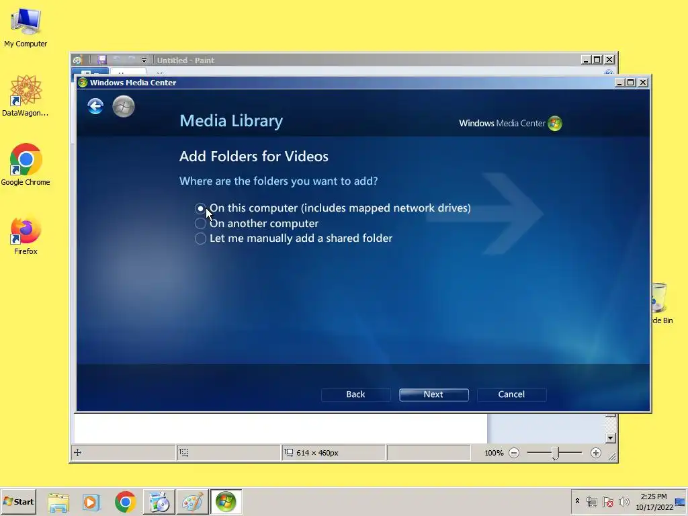Cancel the Add Folders wizard
Screen dimensions: 688x516
[511, 394]
